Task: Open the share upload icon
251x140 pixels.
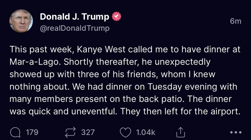Action: pos(180,132)
